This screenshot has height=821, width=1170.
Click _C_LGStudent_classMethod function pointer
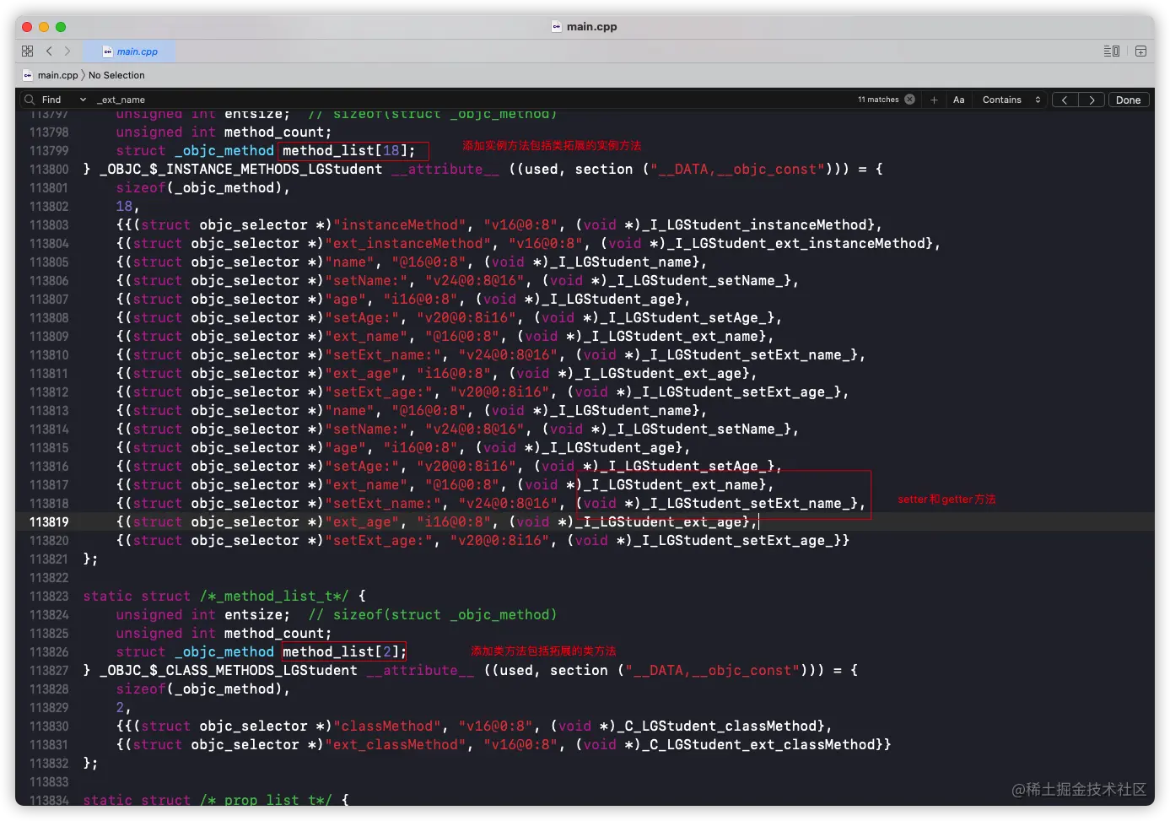717,726
